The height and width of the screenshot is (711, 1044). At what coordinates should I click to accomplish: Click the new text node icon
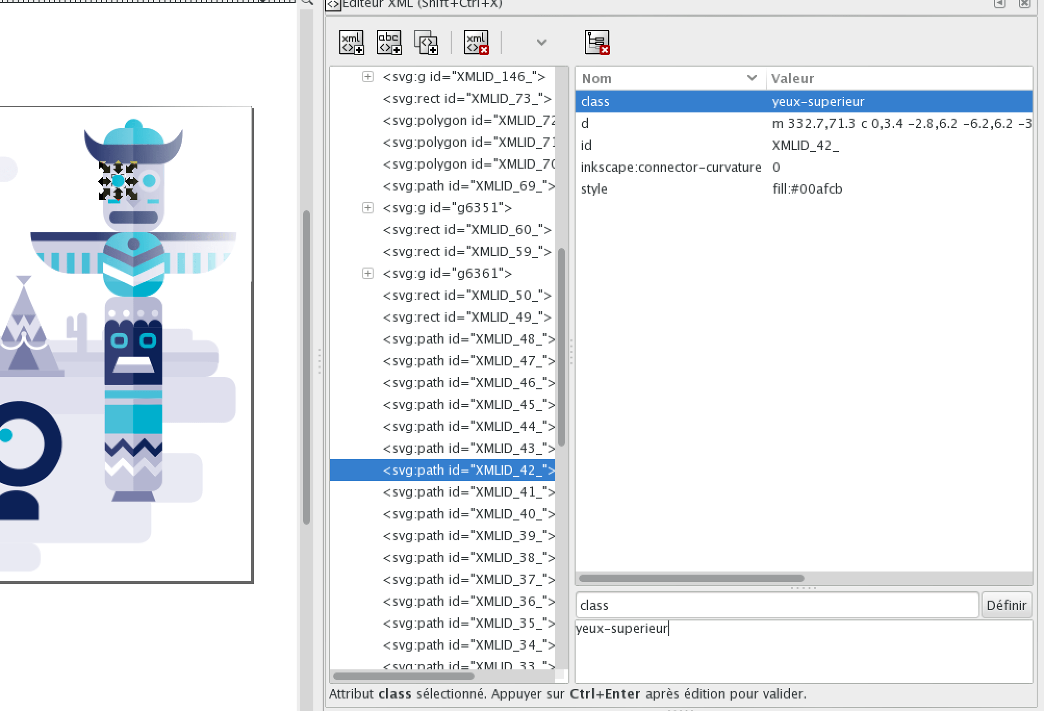pyautogui.click(x=389, y=42)
